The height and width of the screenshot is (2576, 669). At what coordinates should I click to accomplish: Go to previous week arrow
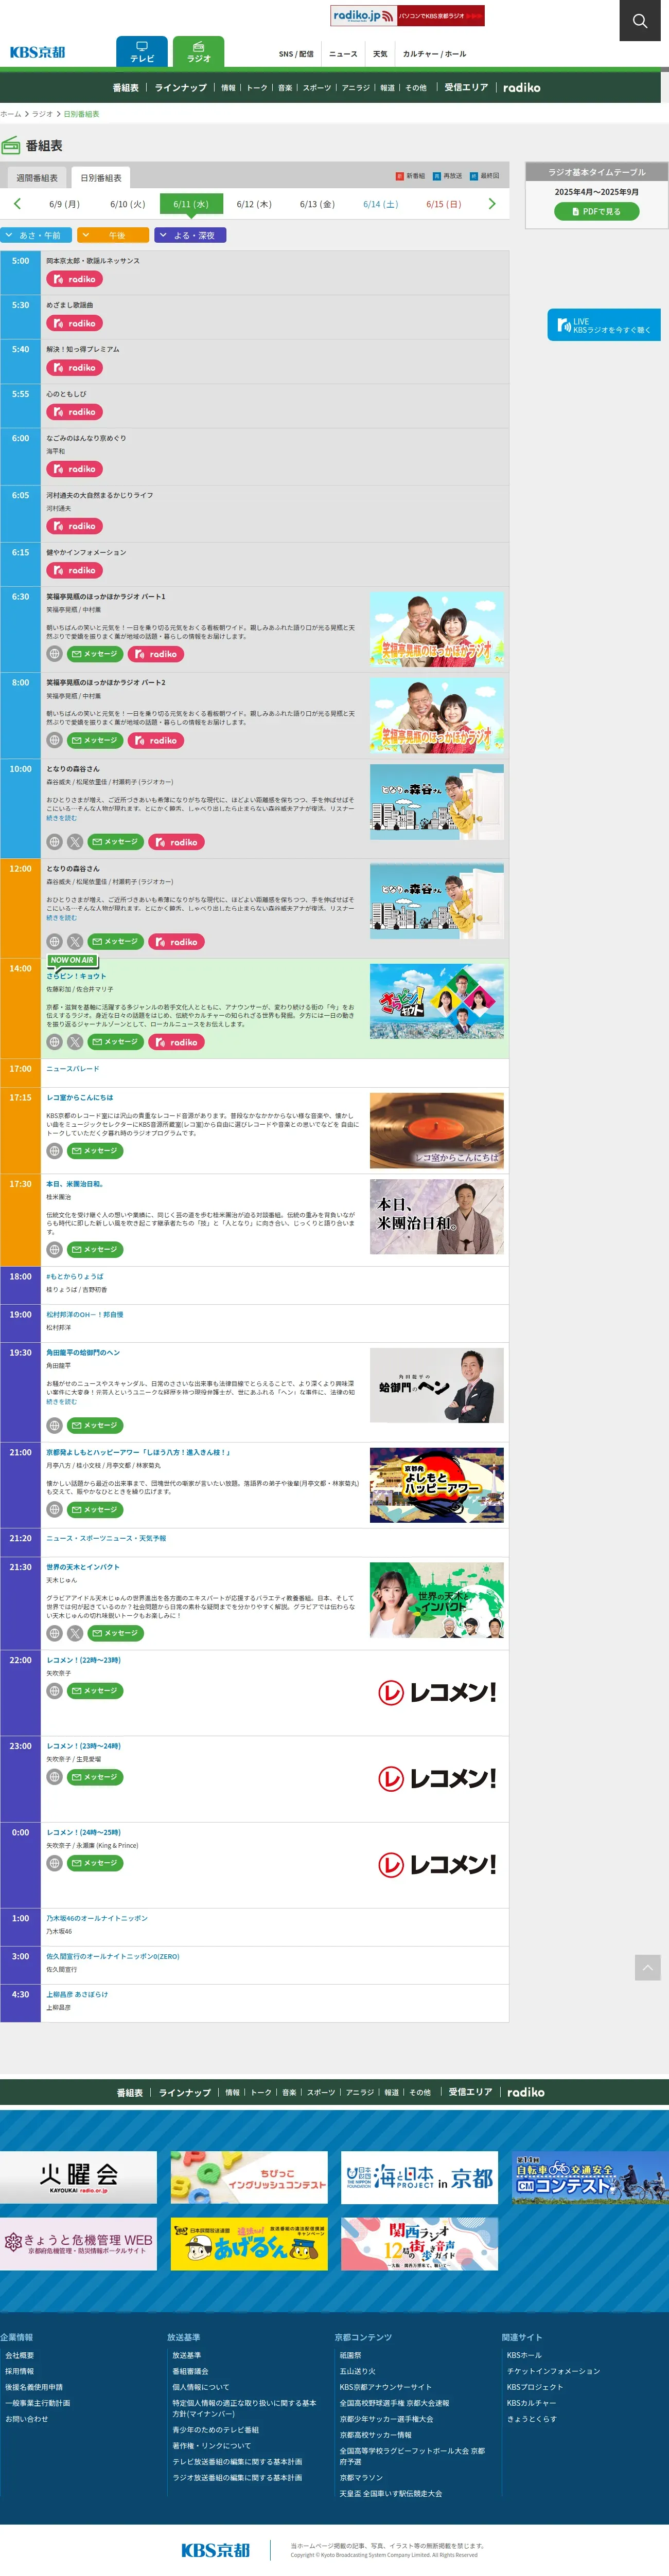[x=17, y=204]
